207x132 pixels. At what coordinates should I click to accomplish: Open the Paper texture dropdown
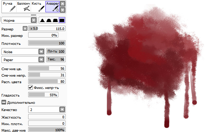pyautogui.click(x=23, y=60)
